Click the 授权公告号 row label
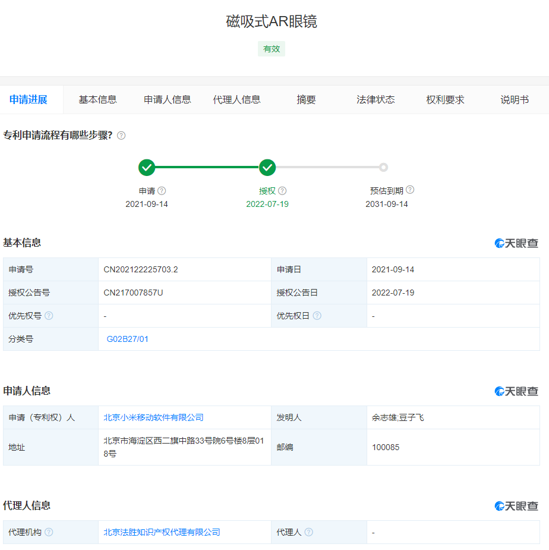The image size is (549, 550). (x=29, y=293)
